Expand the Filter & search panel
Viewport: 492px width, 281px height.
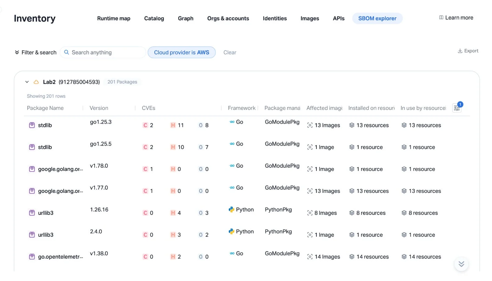tap(36, 52)
